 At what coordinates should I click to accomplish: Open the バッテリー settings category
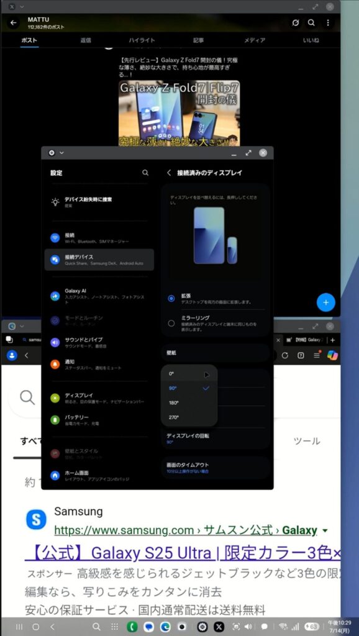(x=99, y=420)
